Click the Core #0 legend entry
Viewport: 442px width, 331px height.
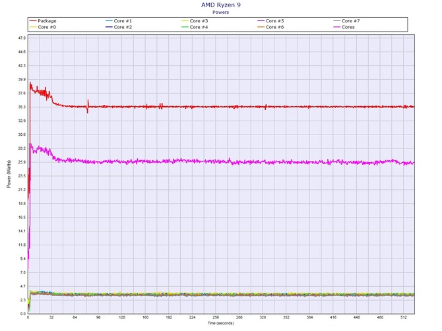[43, 27]
